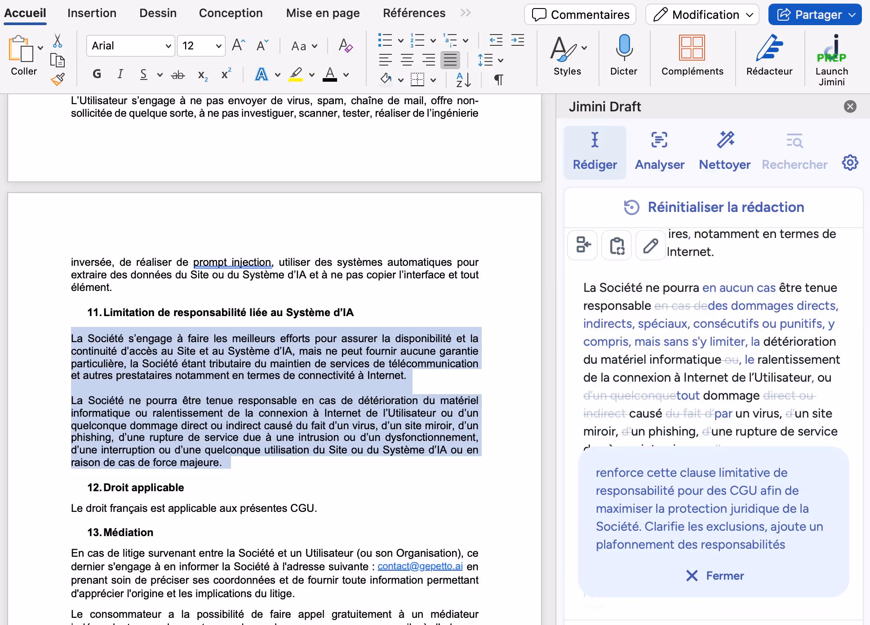Toggle bold formatting with G button

point(97,74)
